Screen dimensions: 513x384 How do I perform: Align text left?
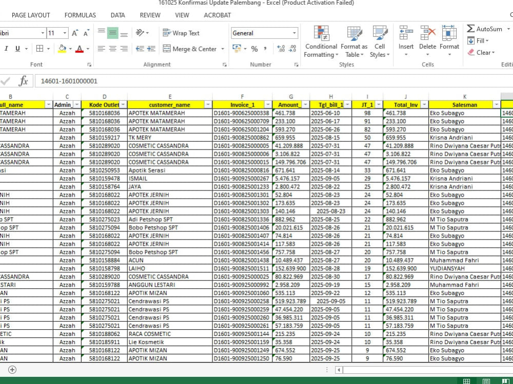pos(102,49)
